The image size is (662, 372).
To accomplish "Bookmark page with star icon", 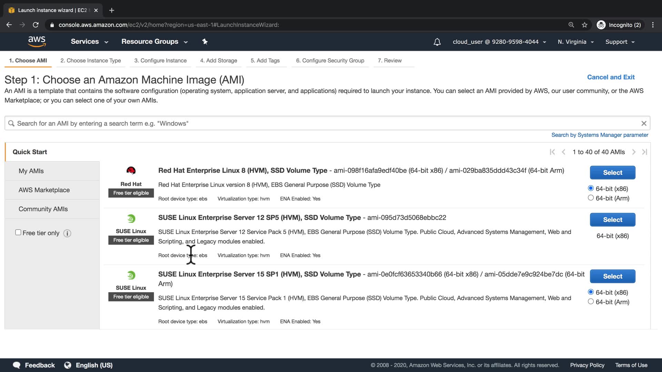I will click(584, 25).
